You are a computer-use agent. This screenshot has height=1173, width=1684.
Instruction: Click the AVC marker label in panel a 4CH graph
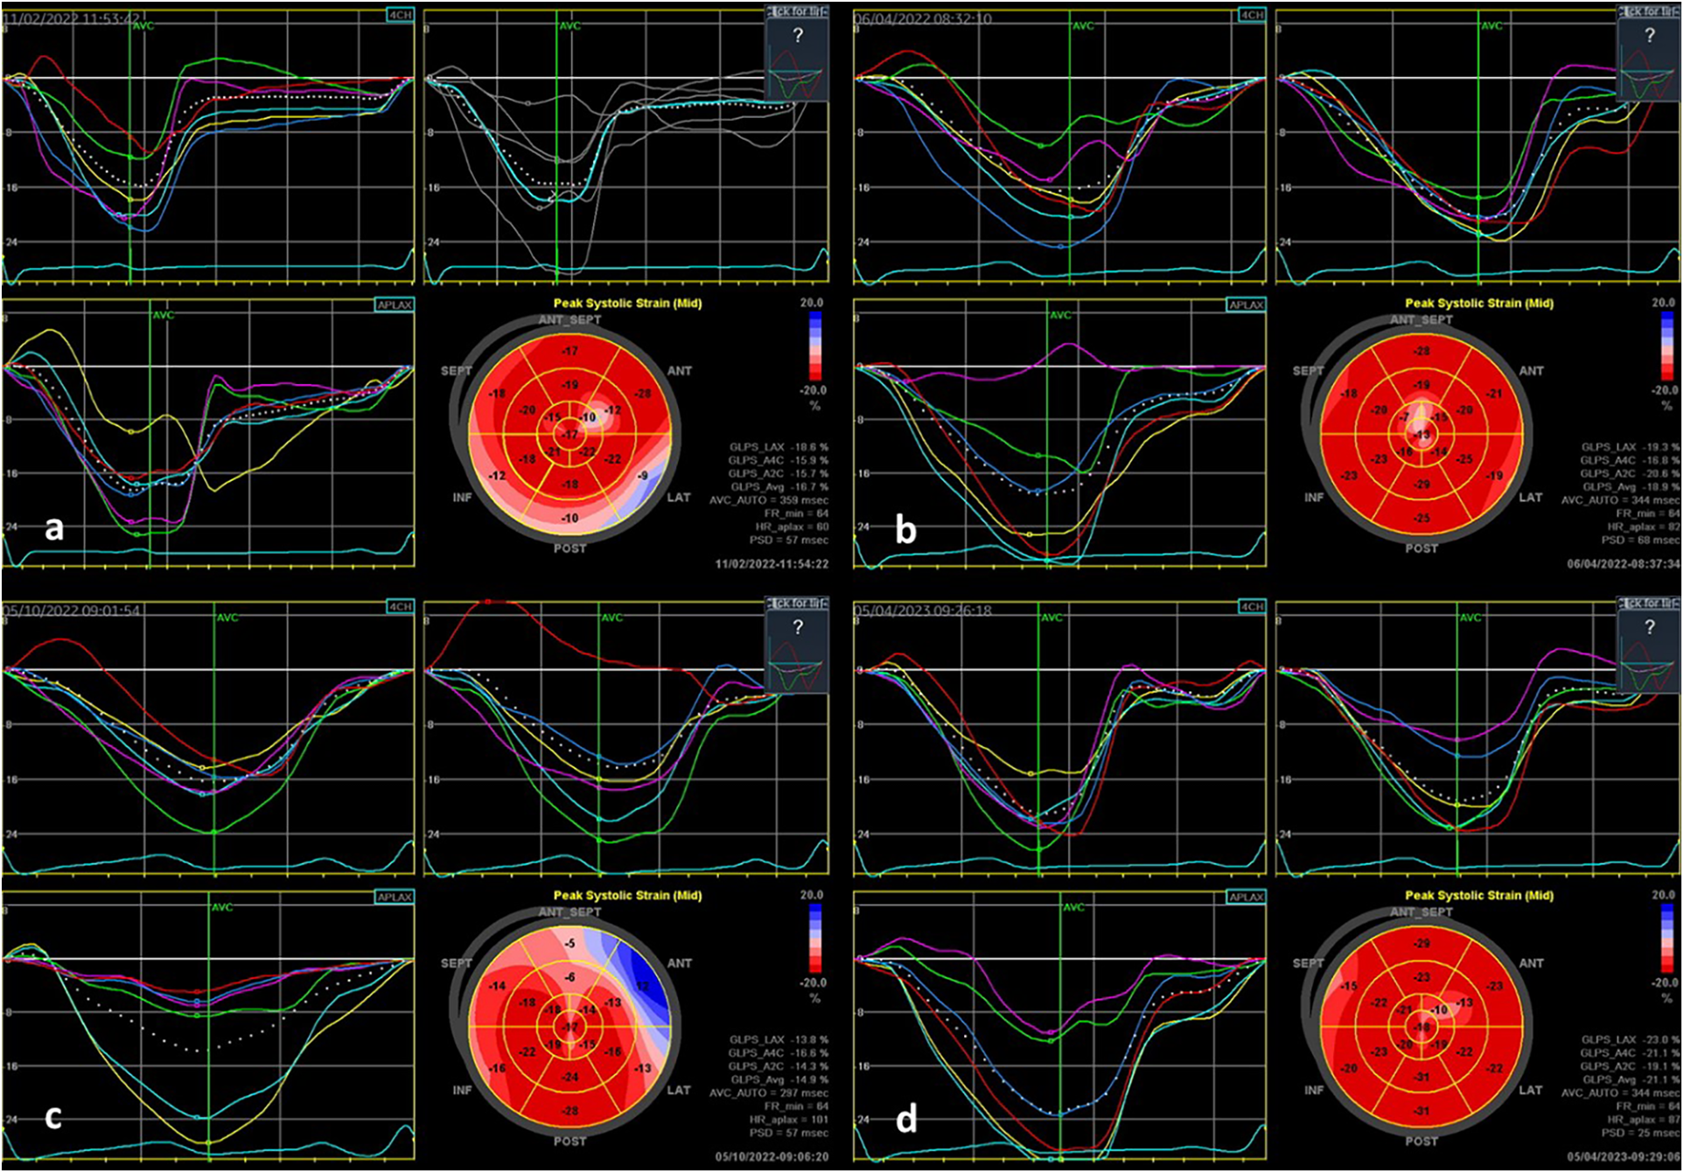[x=143, y=26]
